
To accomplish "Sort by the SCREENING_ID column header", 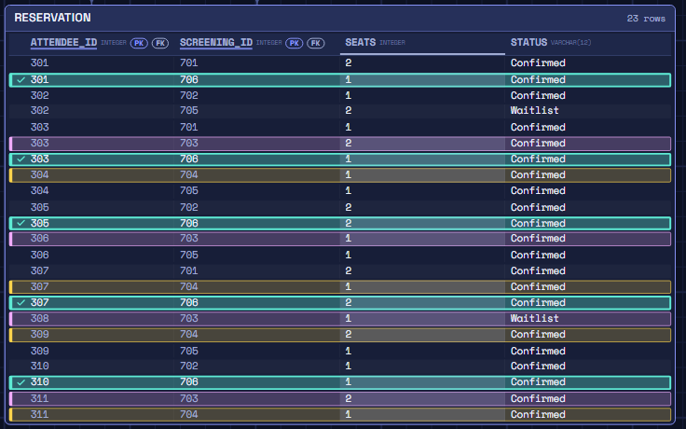I will [216, 43].
